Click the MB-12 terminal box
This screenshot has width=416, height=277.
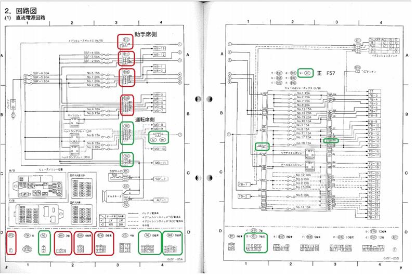(158, 54)
